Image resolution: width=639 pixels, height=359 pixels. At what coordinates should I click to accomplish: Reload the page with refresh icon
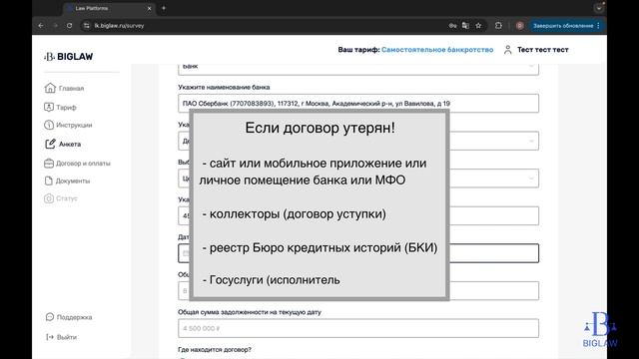(x=69, y=25)
